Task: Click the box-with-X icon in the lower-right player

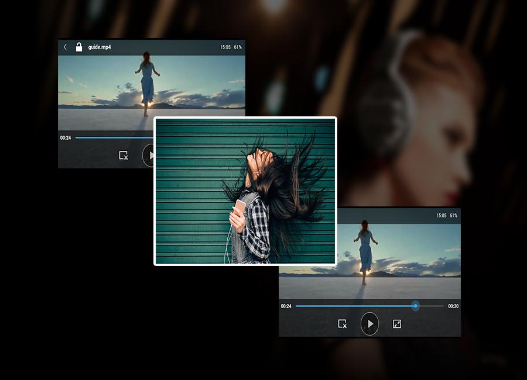Action: (x=343, y=324)
